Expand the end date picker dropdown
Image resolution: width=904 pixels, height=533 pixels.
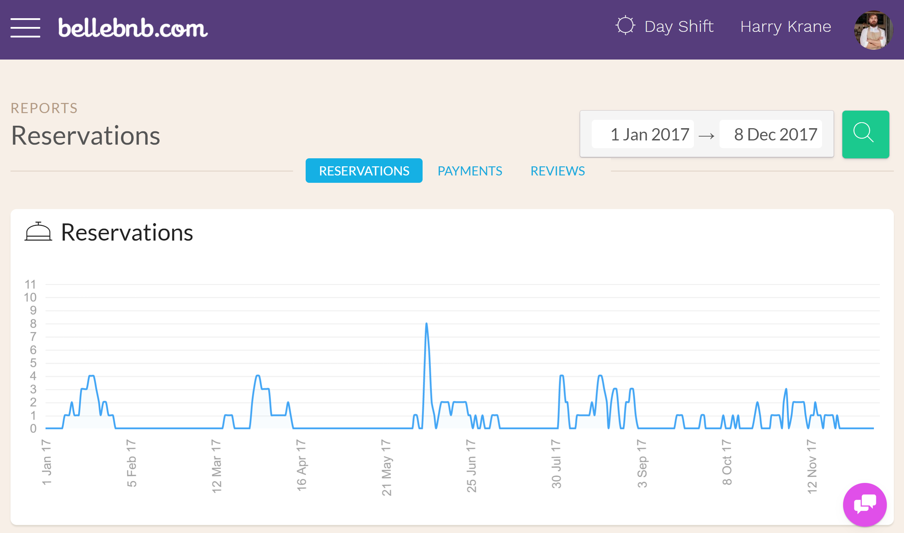pos(777,134)
